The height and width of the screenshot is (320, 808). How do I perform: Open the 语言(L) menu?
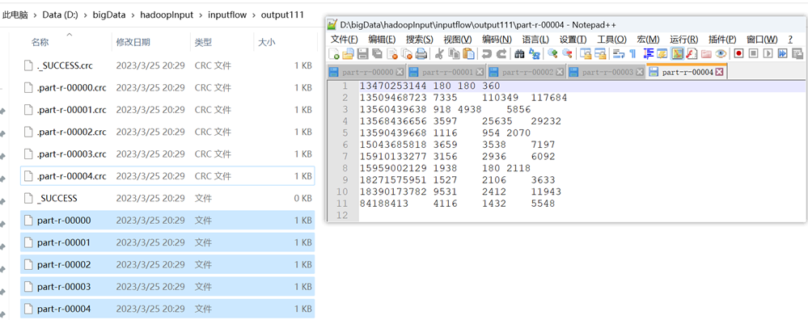point(535,39)
